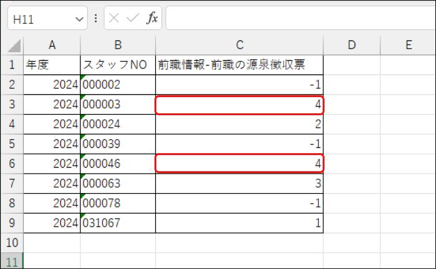
Task: Select row 8 header
Action: click(x=12, y=203)
